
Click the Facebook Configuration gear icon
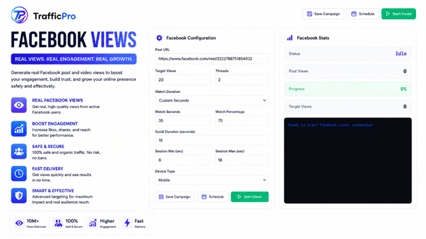[159, 38]
